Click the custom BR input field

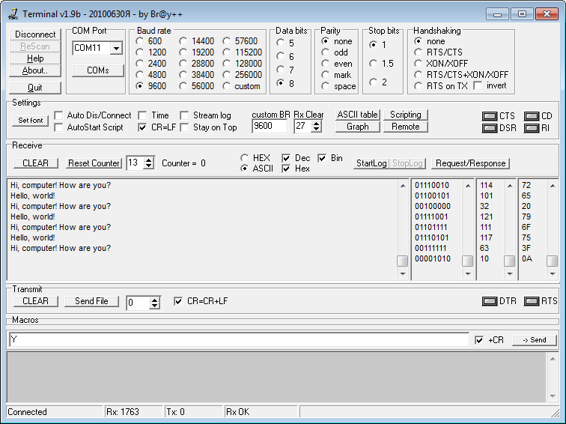pos(270,126)
